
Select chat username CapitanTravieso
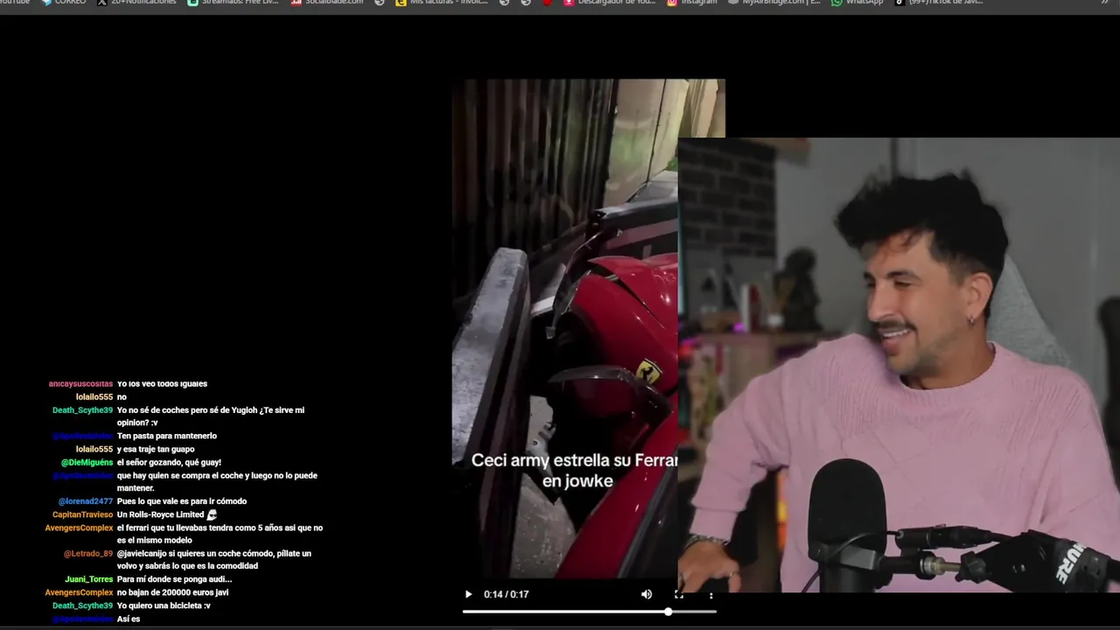point(82,514)
